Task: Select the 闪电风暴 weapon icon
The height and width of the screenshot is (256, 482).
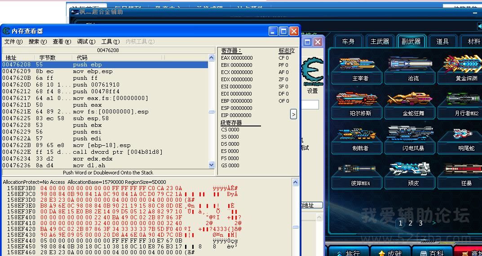Action: point(413,134)
